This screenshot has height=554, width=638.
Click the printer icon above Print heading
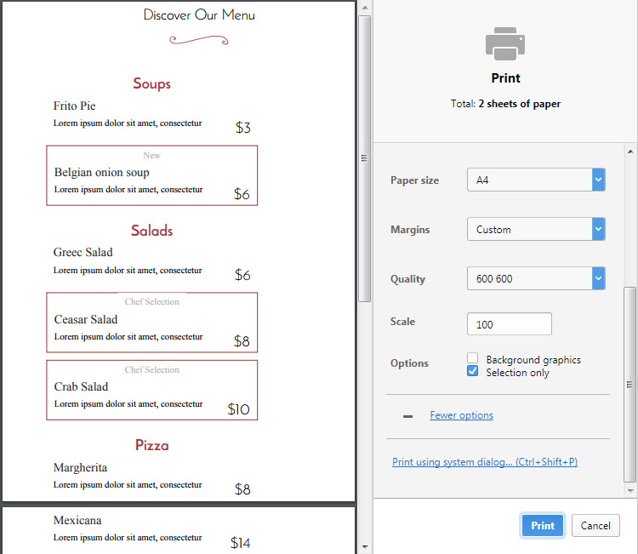coord(505,43)
